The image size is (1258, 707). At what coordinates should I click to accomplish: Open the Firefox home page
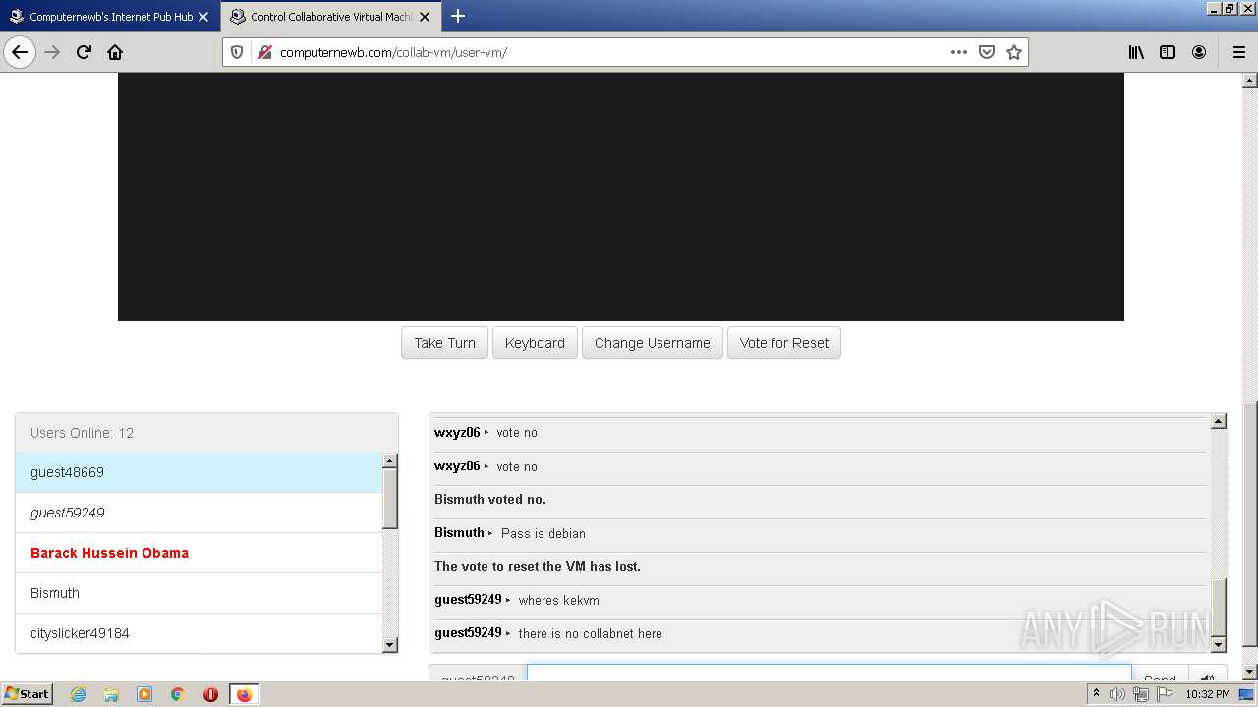pos(115,52)
